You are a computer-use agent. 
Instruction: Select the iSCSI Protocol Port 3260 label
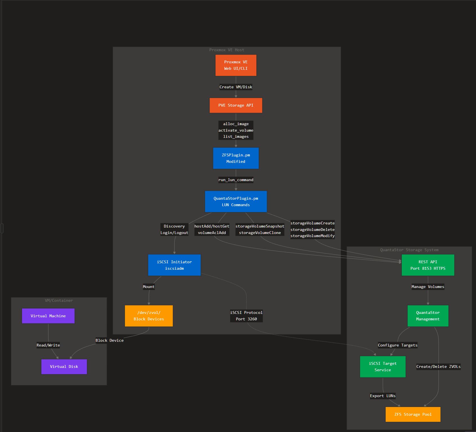(246, 316)
